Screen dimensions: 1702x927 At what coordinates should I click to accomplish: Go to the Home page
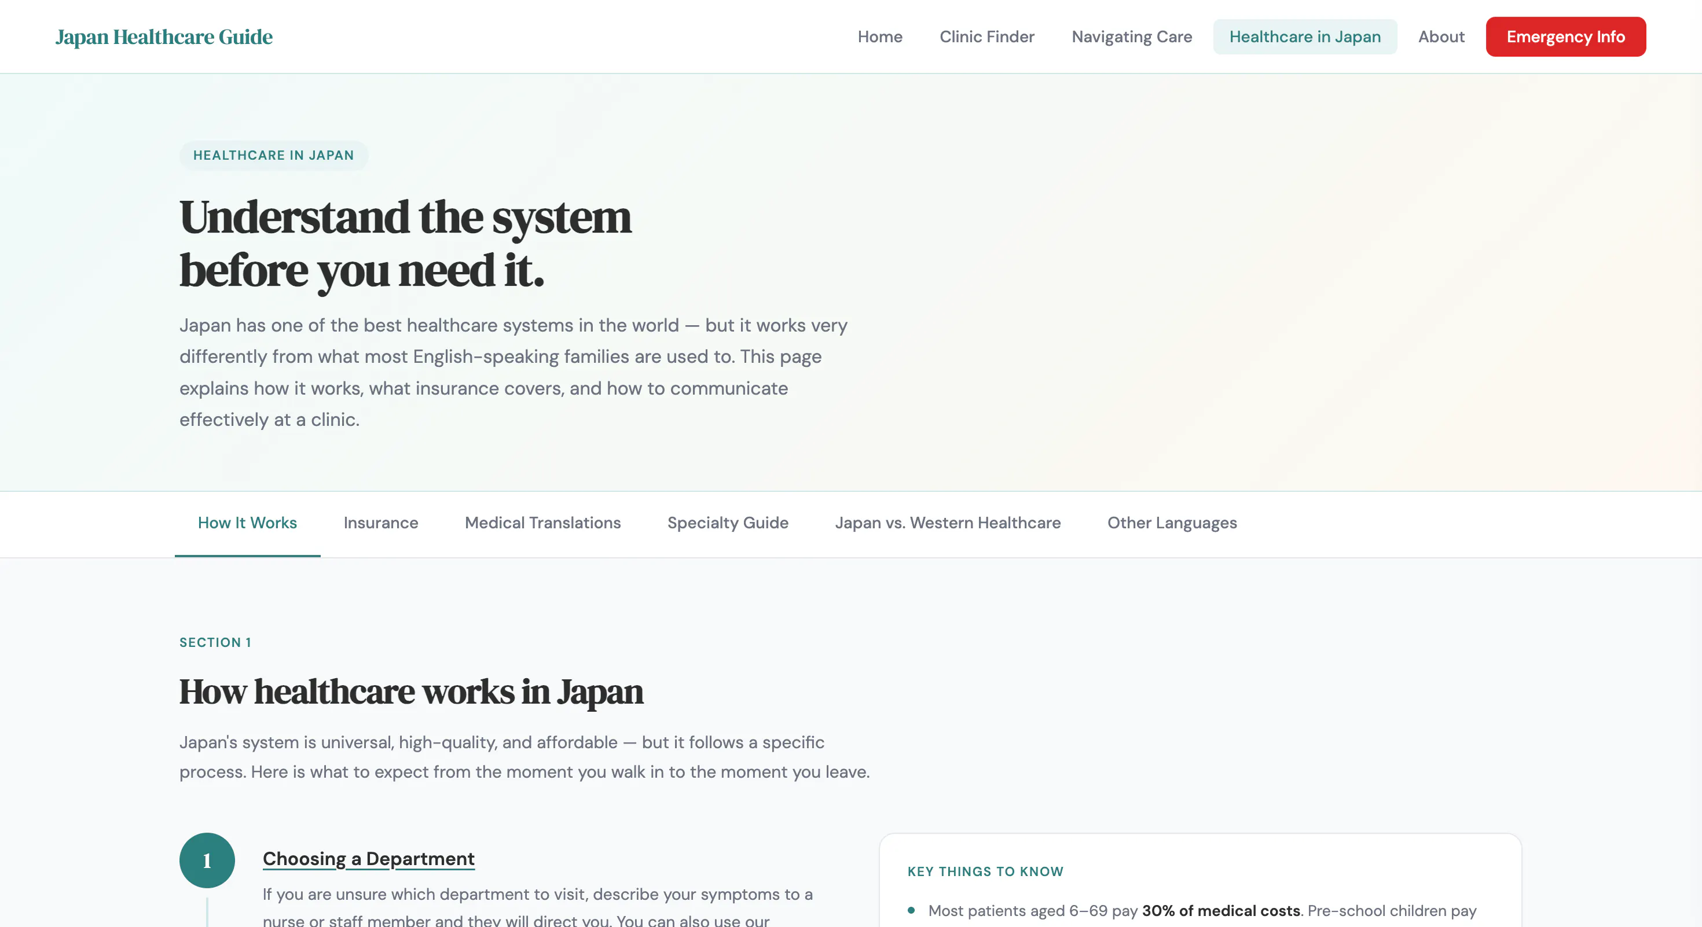click(879, 37)
